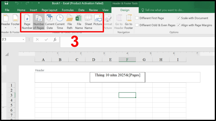Click the Header & Footer Tools label

125,3
